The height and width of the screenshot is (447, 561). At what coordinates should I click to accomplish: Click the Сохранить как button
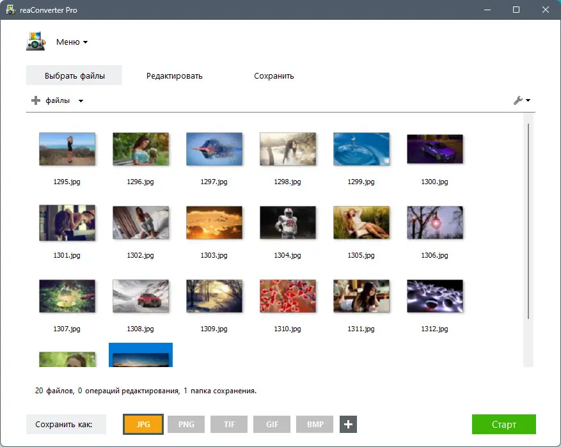[65, 424]
